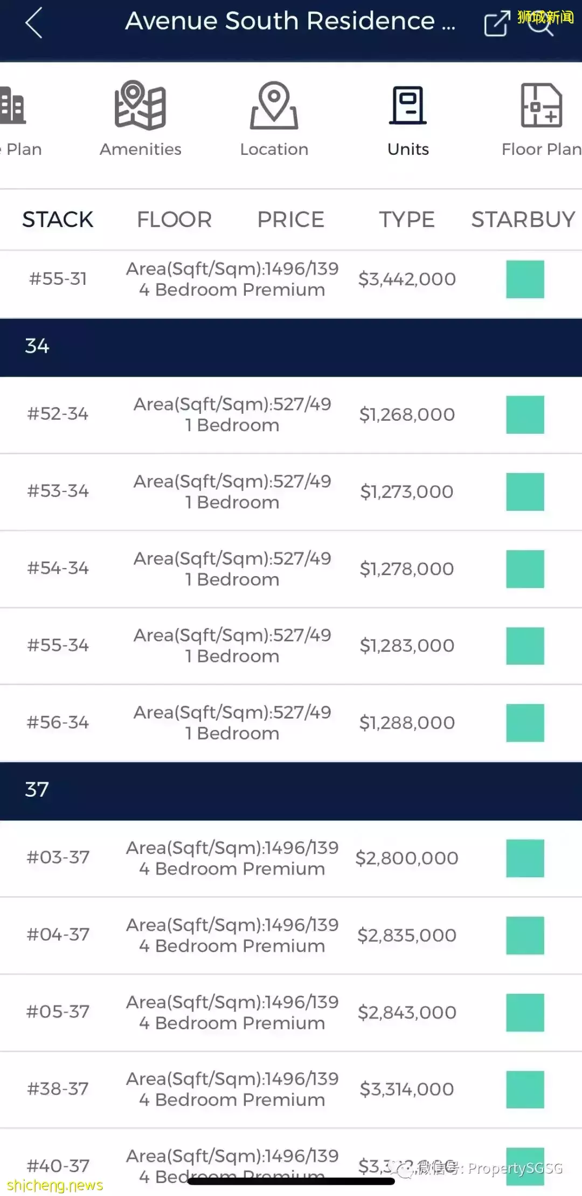Open unit #38-37 priced $3,314,000

click(x=291, y=1089)
